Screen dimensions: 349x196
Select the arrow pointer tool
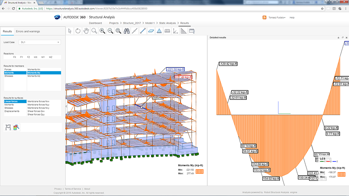pyautogui.click(x=70, y=31)
